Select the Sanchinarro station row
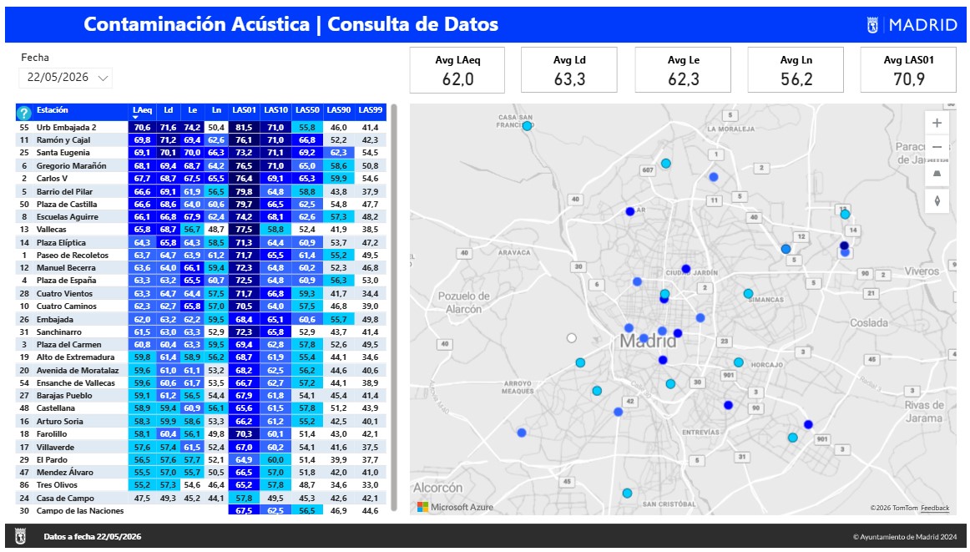This screenshot has height=552, width=970. click(201, 332)
